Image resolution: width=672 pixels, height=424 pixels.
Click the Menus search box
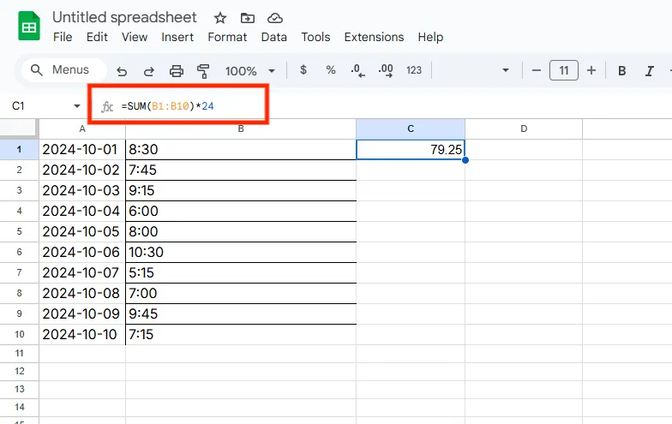click(64, 70)
